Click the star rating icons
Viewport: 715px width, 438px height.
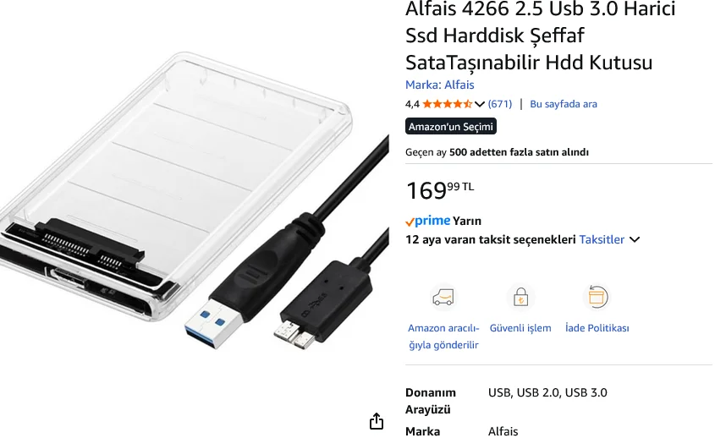(x=447, y=104)
